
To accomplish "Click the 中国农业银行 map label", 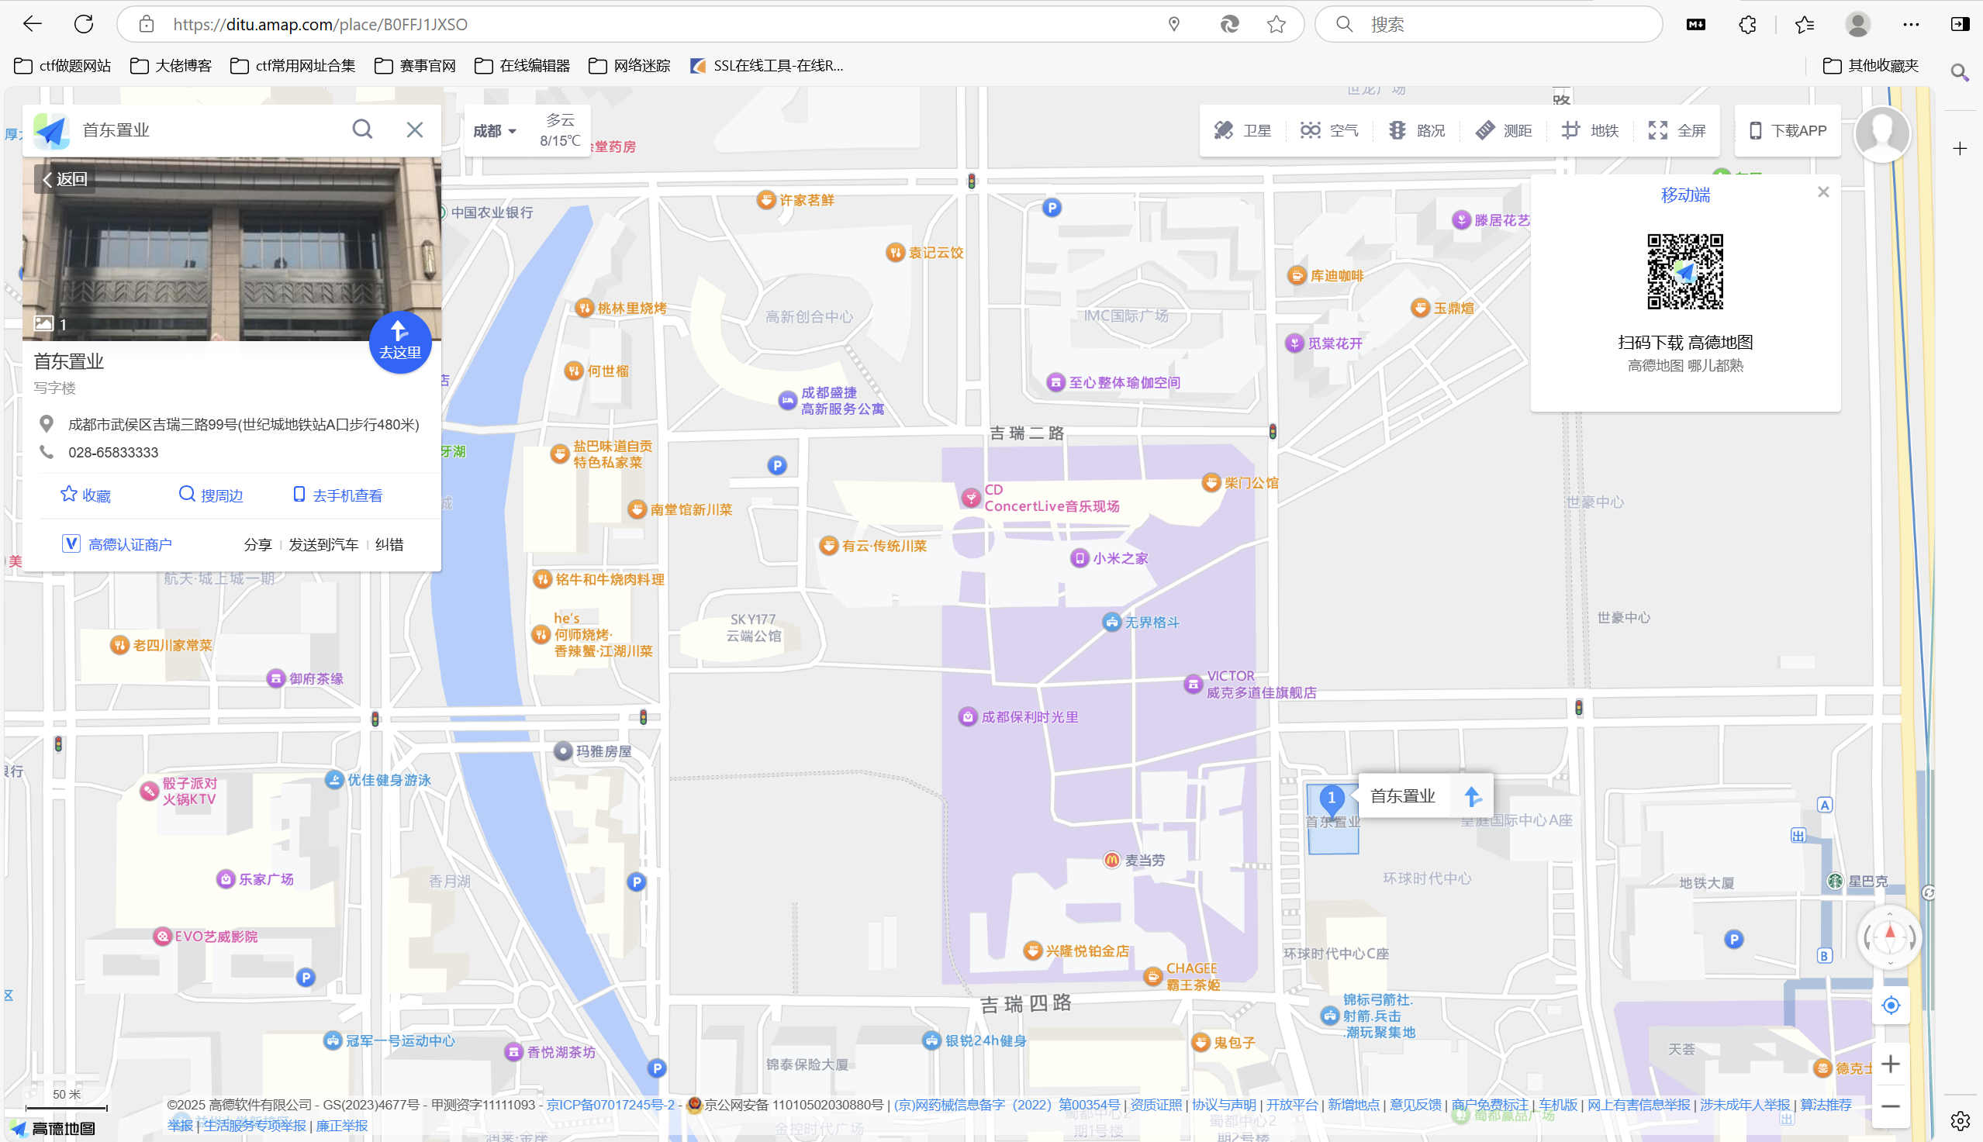I will point(492,212).
